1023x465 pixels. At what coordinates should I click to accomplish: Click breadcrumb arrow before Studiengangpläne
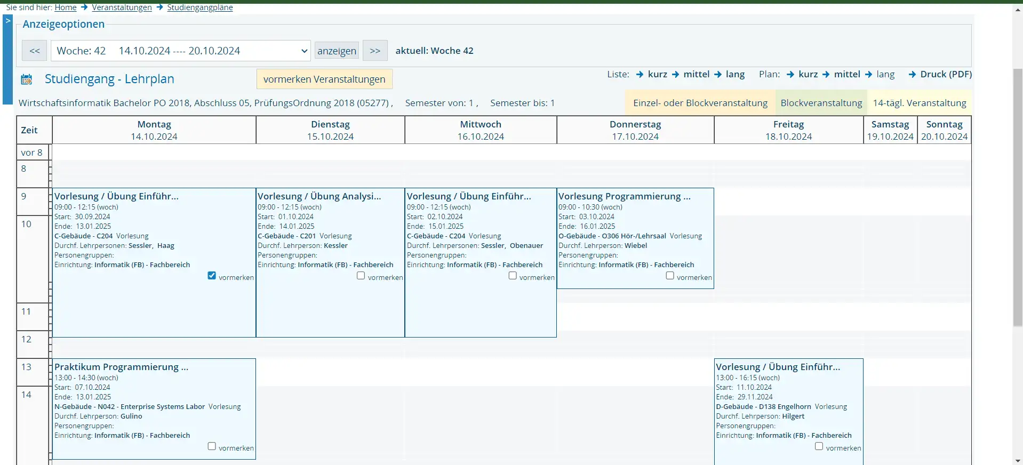[x=159, y=7]
